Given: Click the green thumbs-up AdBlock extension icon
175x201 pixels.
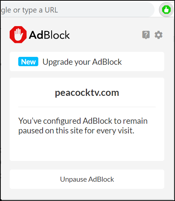Looking at the screenshot, I should click(166, 10).
